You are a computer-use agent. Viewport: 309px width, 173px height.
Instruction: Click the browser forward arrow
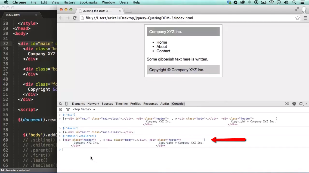(68, 18)
